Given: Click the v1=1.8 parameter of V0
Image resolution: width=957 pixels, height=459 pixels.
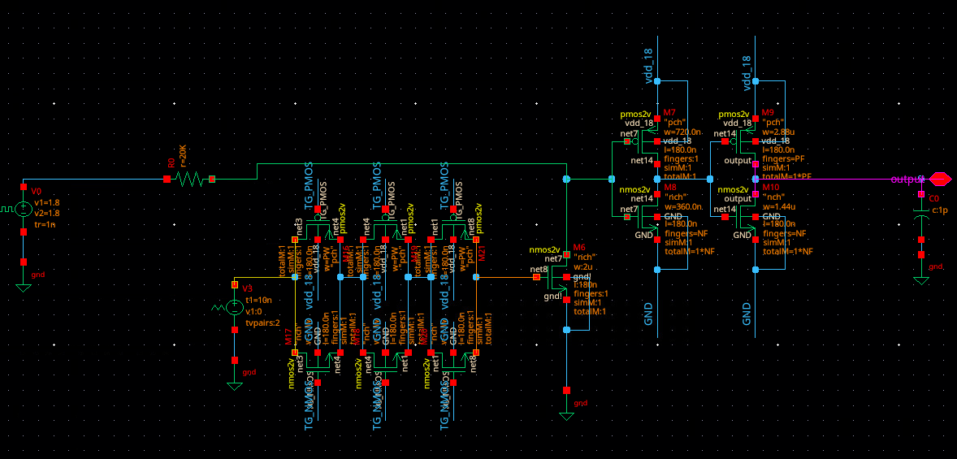Looking at the screenshot, I should (x=47, y=203).
